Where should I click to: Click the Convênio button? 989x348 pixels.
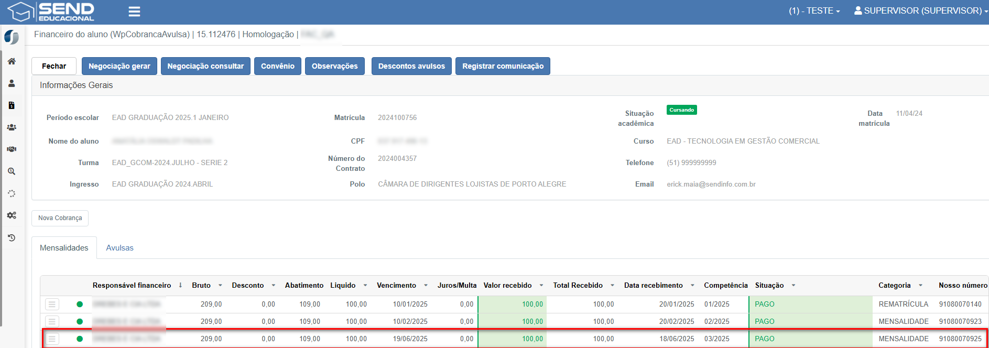(x=278, y=66)
